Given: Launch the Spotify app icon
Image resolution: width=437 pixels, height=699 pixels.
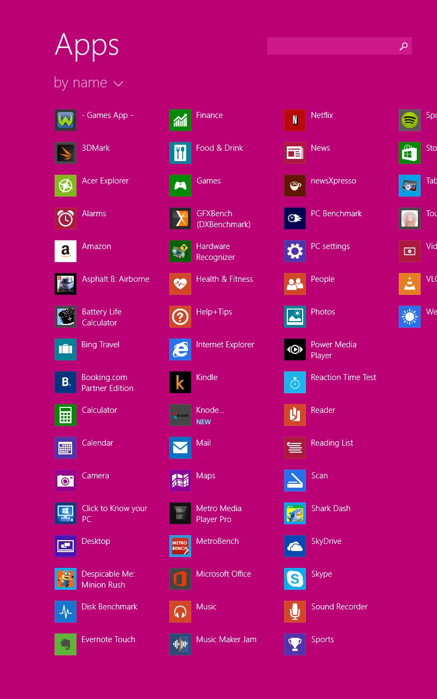Looking at the screenshot, I should [x=410, y=120].
